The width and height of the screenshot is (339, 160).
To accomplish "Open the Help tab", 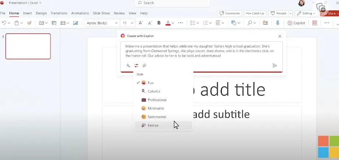I will tap(144, 13).
